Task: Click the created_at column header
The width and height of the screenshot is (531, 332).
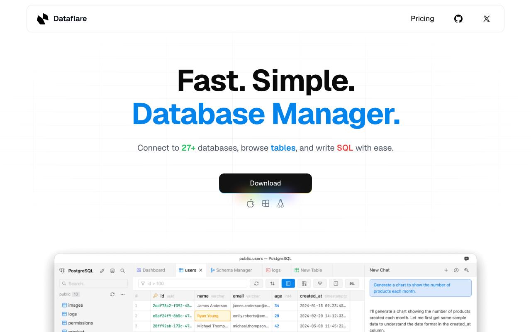Action: [x=324, y=296]
